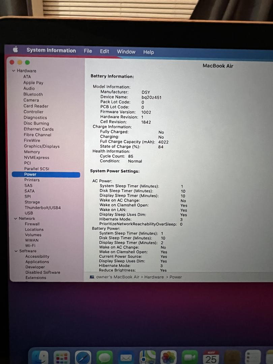Select PCI in the sidebar
Image resolution: width=273 pixels, height=364 pixels.
(27, 163)
